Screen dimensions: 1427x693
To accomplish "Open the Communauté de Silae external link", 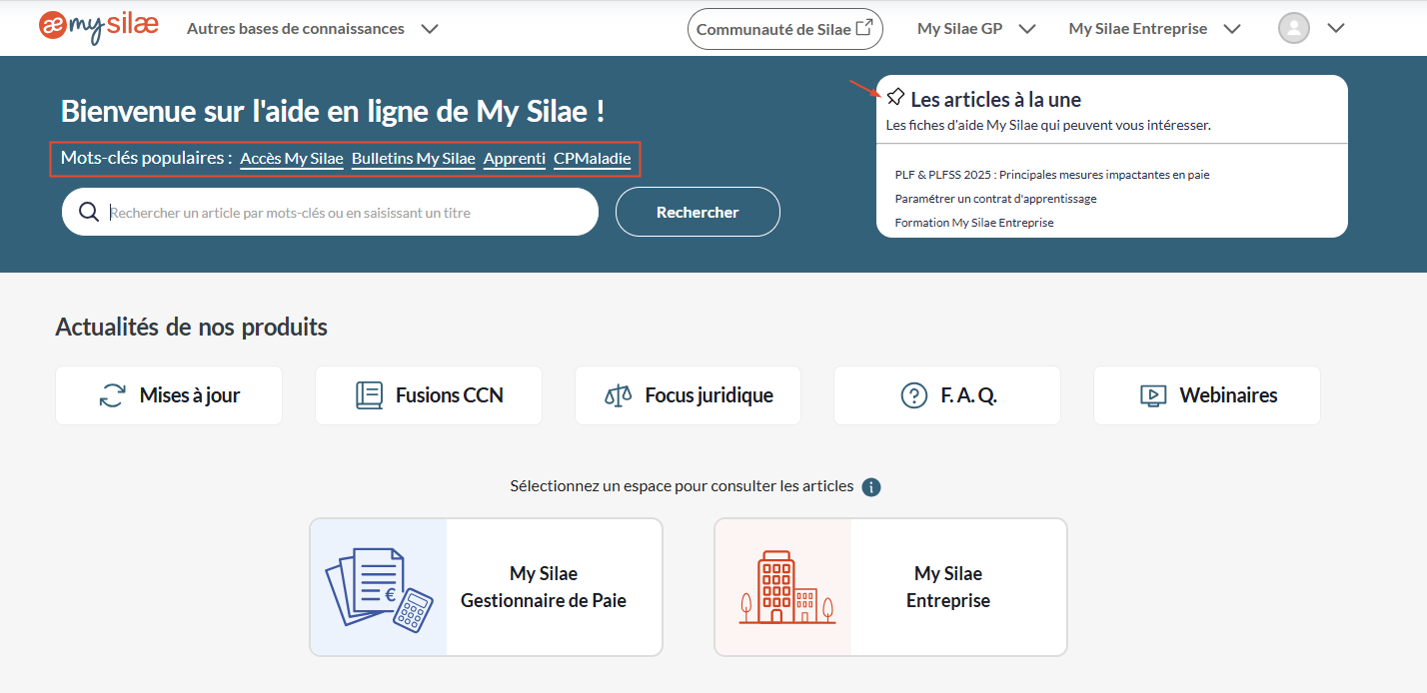I will pyautogui.click(x=784, y=29).
